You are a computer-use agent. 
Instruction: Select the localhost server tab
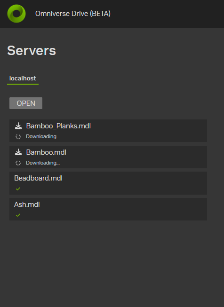point(23,79)
